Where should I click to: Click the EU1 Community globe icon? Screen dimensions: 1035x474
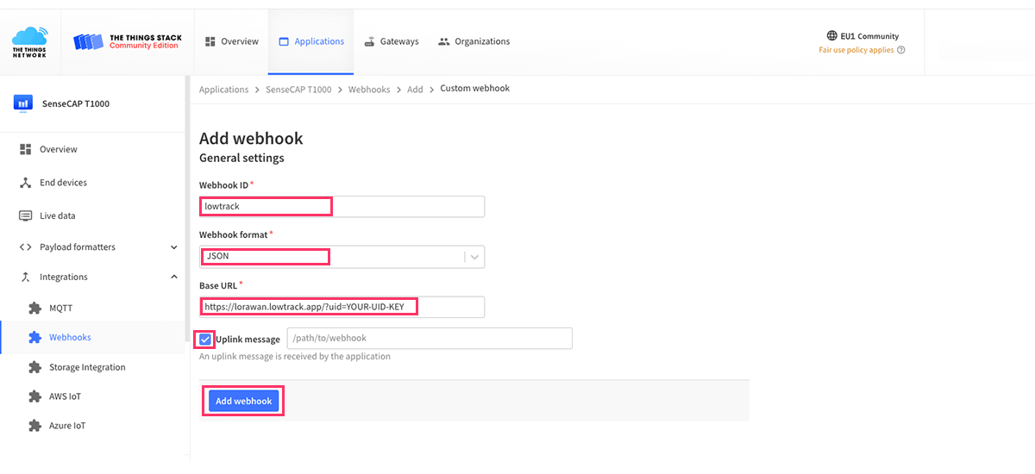(x=832, y=36)
